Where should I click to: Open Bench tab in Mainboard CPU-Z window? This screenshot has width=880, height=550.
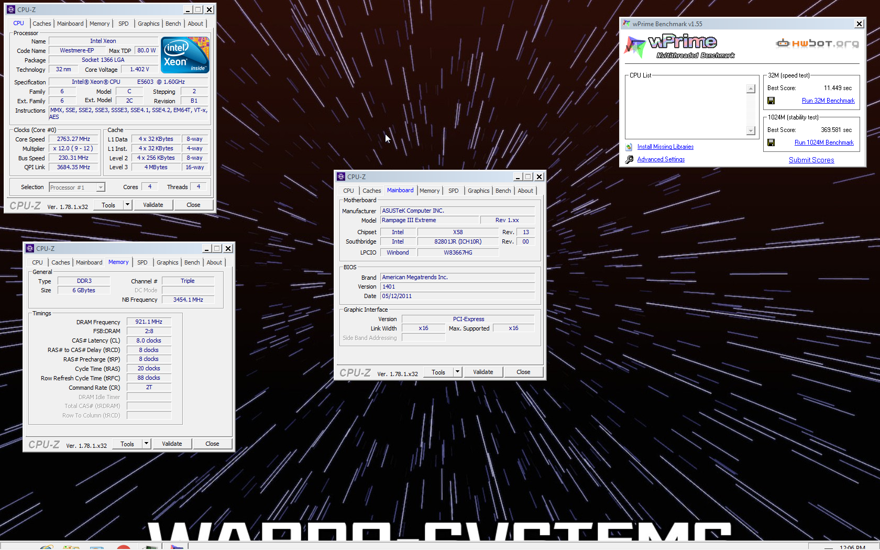[x=503, y=191]
